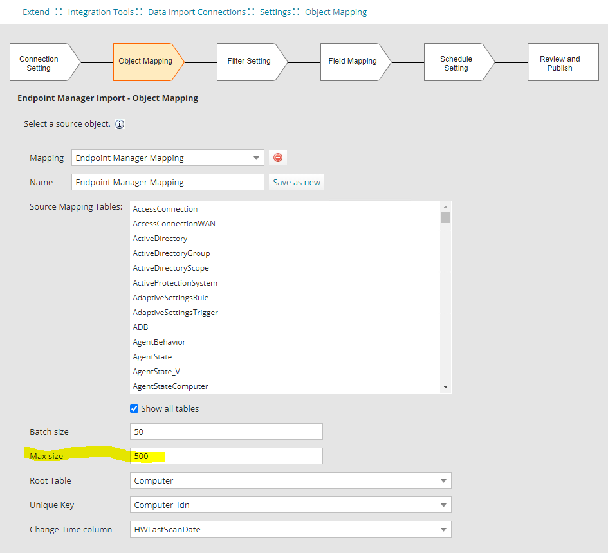The height and width of the screenshot is (553, 608).
Task: Toggle the Show all tables checkbox
Action: [x=134, y=408]
